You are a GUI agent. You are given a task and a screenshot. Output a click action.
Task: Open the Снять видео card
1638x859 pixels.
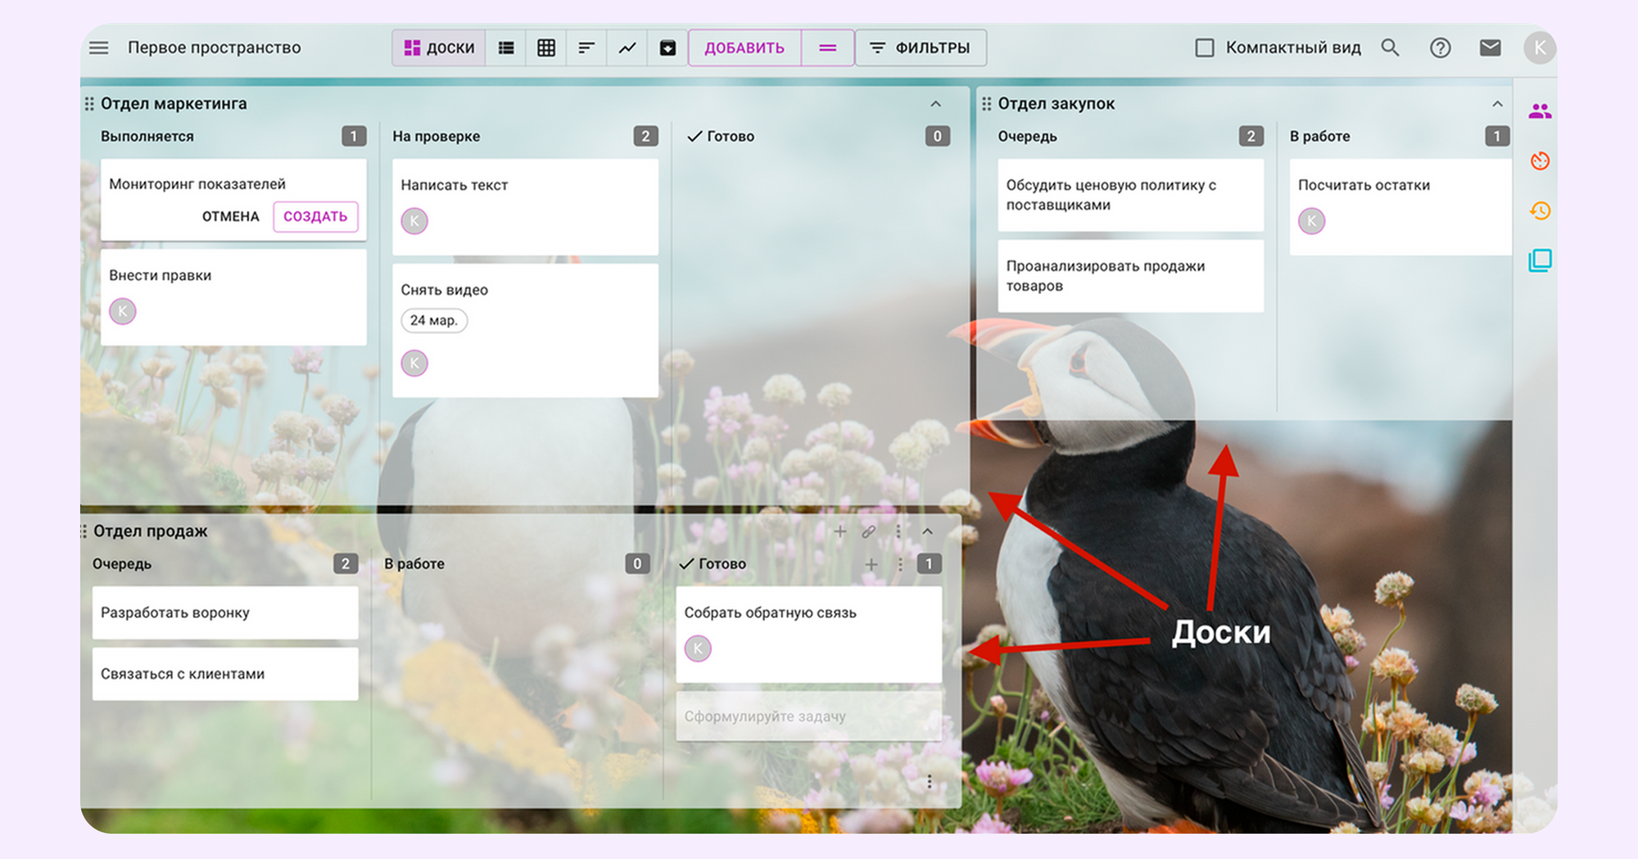tap(525, 330)
